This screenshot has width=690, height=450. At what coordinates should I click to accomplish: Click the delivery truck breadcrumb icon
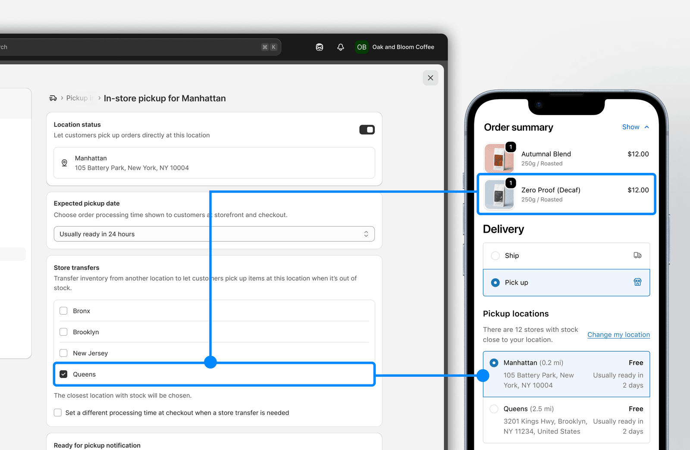coord(53,98)
